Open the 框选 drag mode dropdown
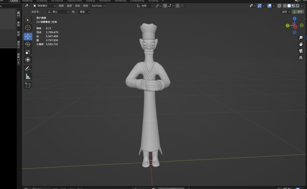 click(85, 12)
